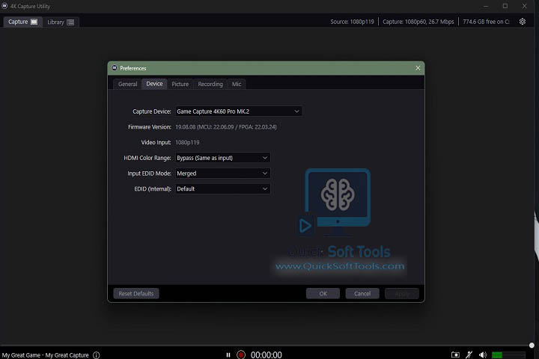Open the Capture Device dropdown
The height and width of the screenshot is (359, 539).
(x=238, y=111)
